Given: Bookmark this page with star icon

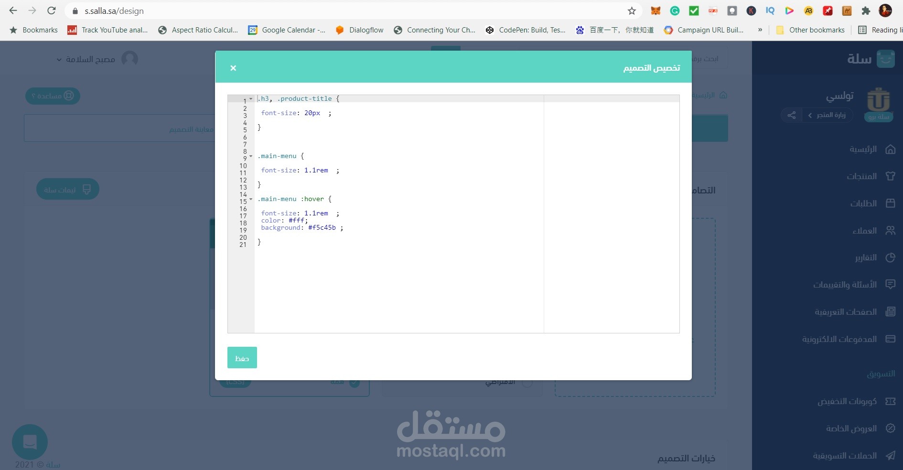Looking at the screenshot, I should click(x=632, y=11).
